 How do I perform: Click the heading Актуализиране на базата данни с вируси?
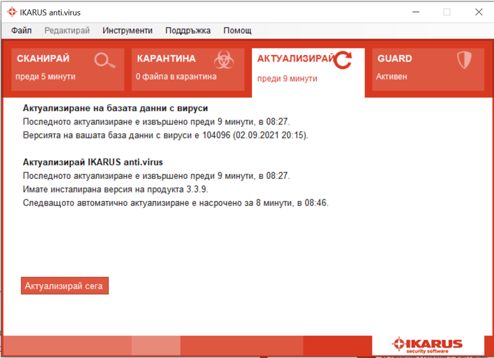115,108
